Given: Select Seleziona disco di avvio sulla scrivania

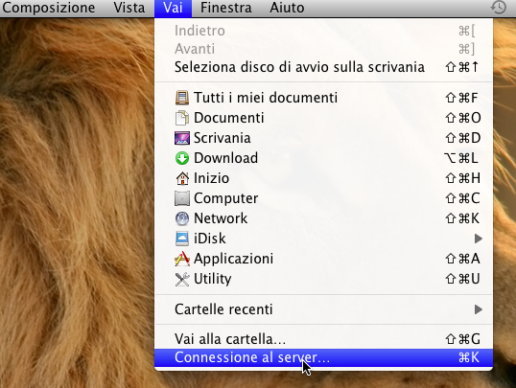Looking at the screenshot, I should 323,67.
